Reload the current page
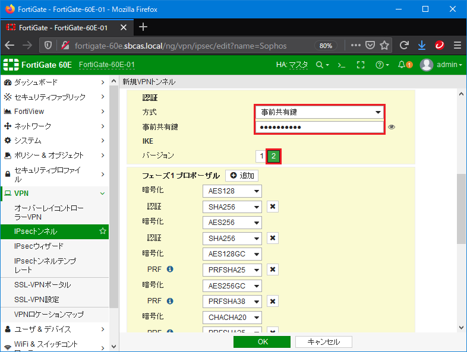 pos(404,45)
